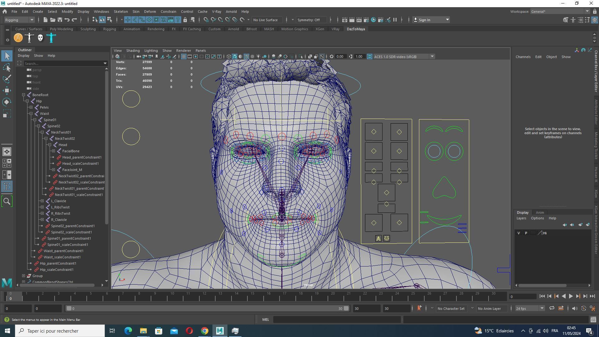The height and width of the screenshot is (337, 599).
Task: Switch to the Poly Modeling shelf tab
Action: coord(61,29)
